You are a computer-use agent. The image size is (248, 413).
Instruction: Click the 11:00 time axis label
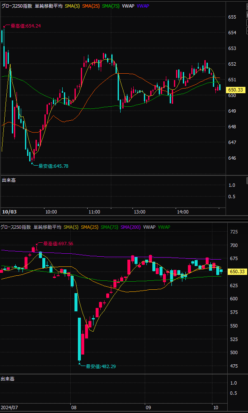tap(94, 212)
